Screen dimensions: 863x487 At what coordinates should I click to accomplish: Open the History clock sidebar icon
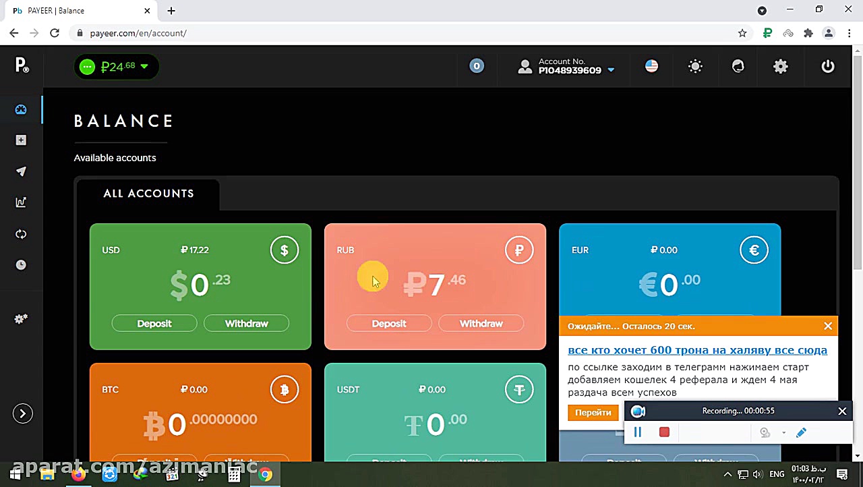click(x=21, y=264)
